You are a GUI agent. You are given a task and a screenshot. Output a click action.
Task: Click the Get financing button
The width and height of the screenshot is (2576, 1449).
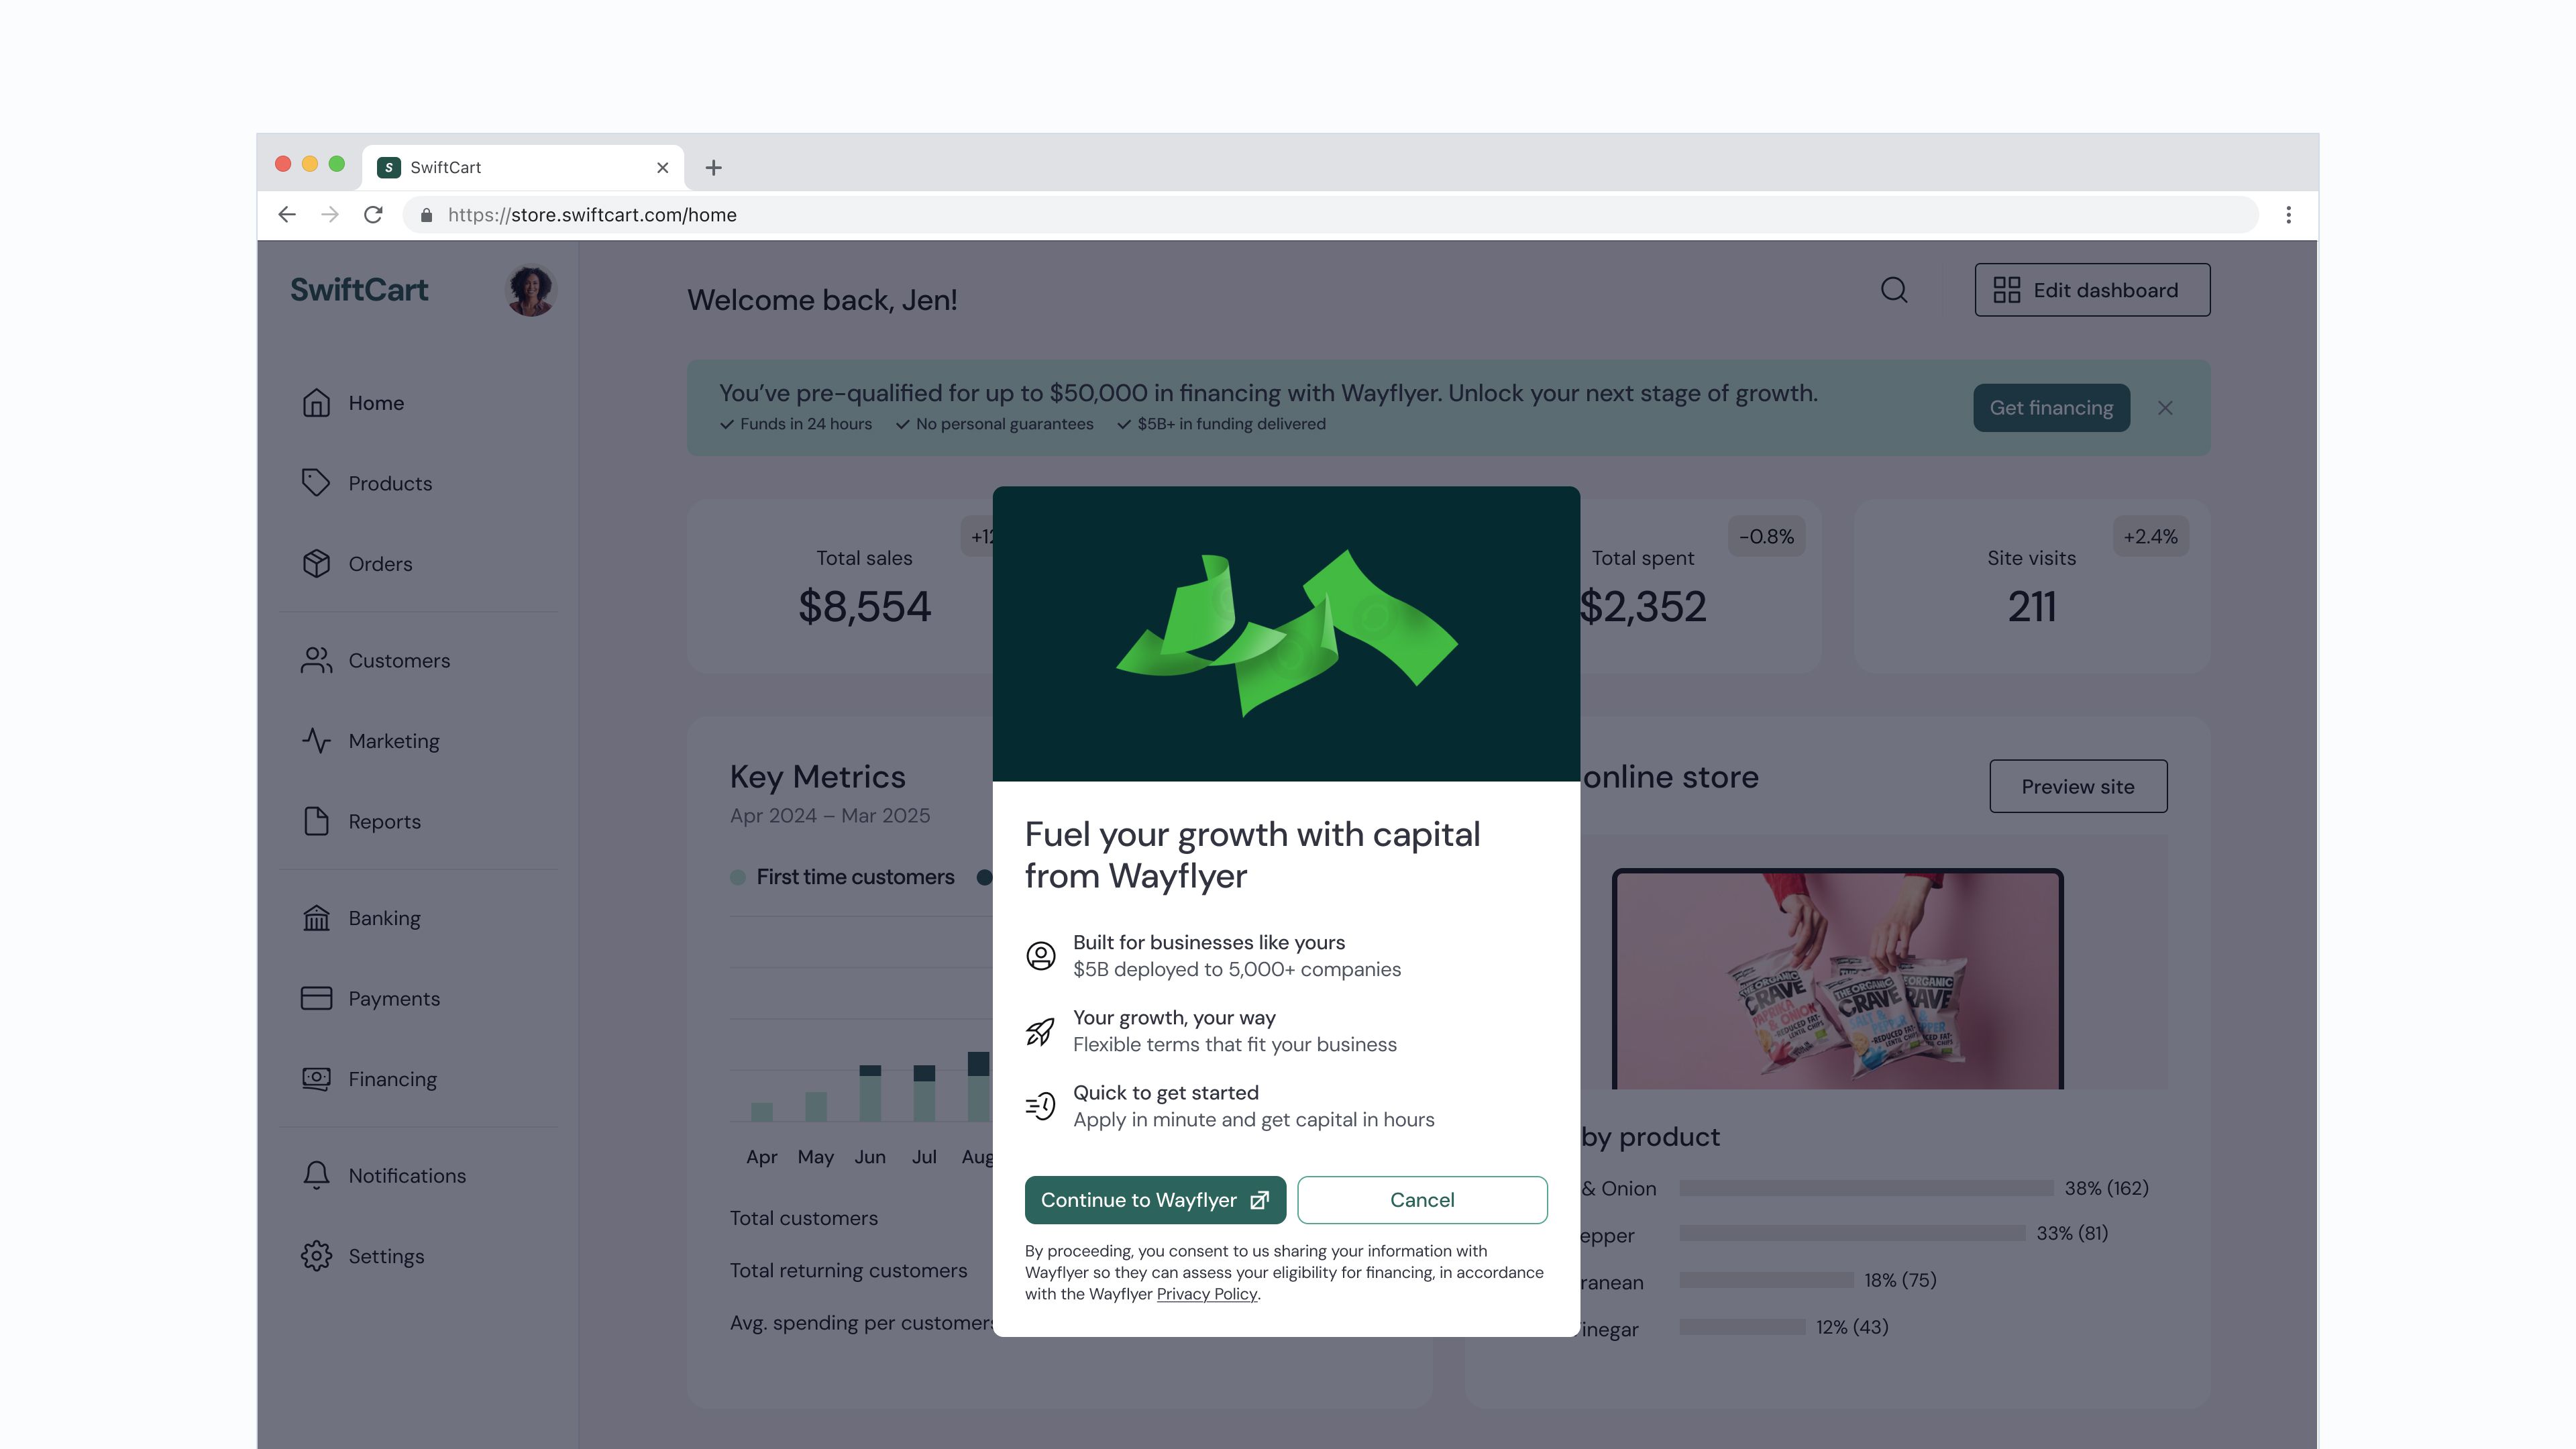(x=2051, y=408)
